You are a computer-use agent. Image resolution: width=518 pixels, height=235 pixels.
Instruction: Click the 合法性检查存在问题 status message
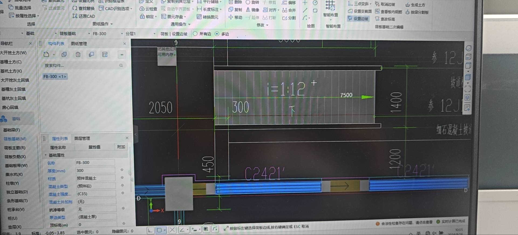click(404, 223)
